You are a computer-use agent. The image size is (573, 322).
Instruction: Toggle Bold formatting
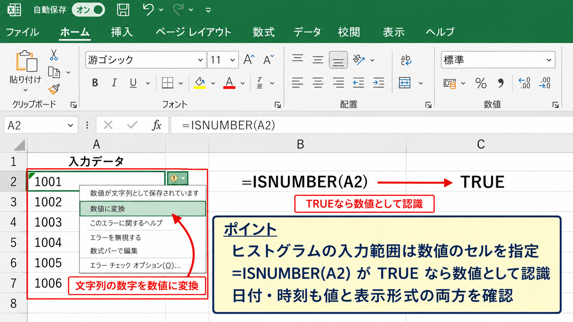click(95, 83)
